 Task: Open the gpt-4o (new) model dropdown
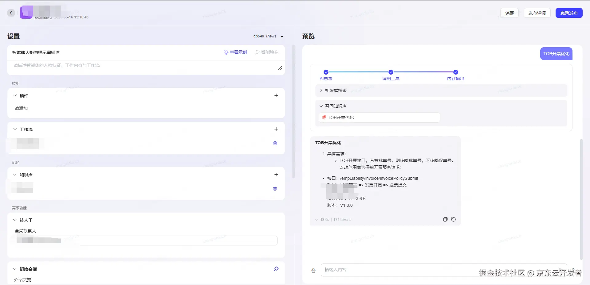click(268, 36)
